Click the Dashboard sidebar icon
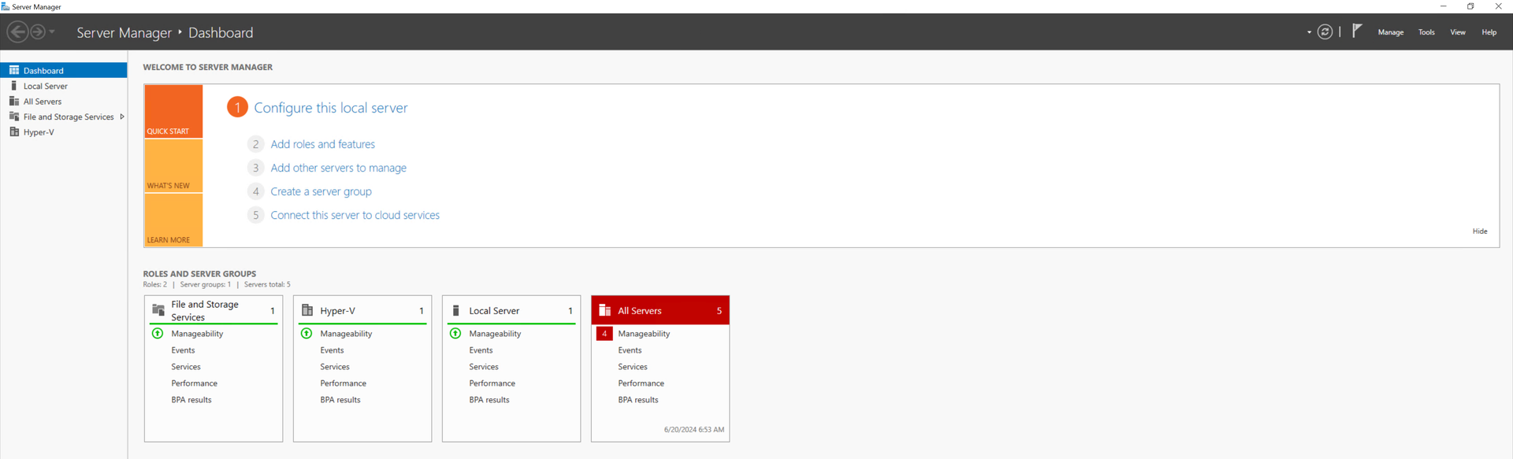This screenshot has height=459, width=1513. (14, 70)
